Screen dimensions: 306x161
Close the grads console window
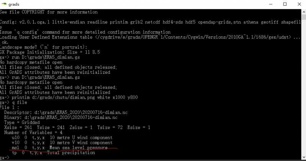299,4
